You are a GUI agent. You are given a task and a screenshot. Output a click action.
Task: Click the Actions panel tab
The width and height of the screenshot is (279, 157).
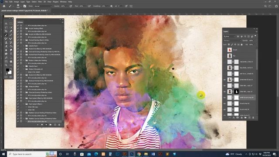click(x=20, y=22)
